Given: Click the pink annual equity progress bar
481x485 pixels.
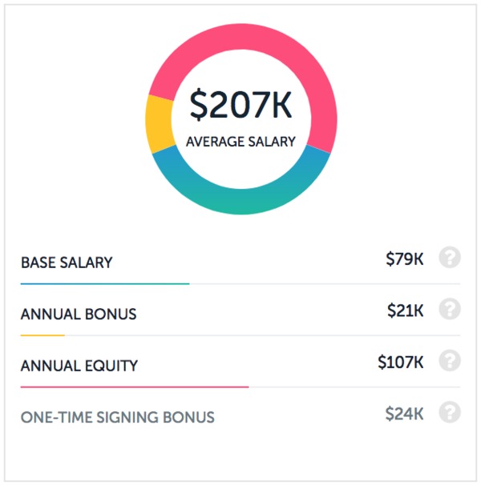Looking at the screenshot, I should 135,387.
